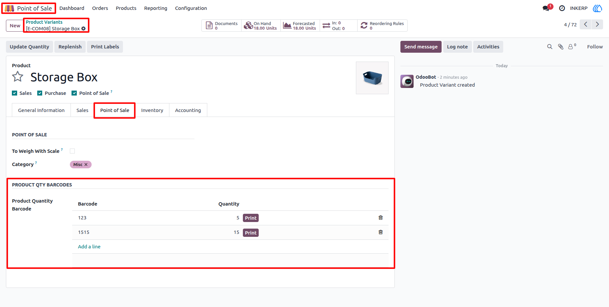
Task: Enable To Weigh With Scale checkbox
Action: pos(72,151)
